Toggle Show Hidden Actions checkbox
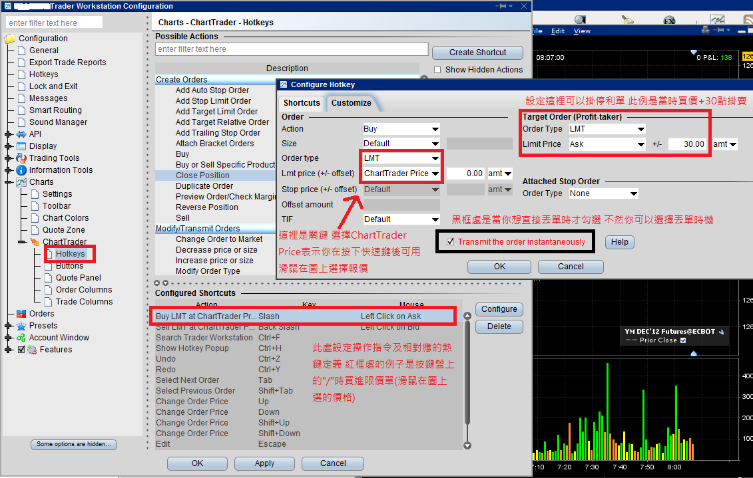753x478 pixels. click(437, 70)
